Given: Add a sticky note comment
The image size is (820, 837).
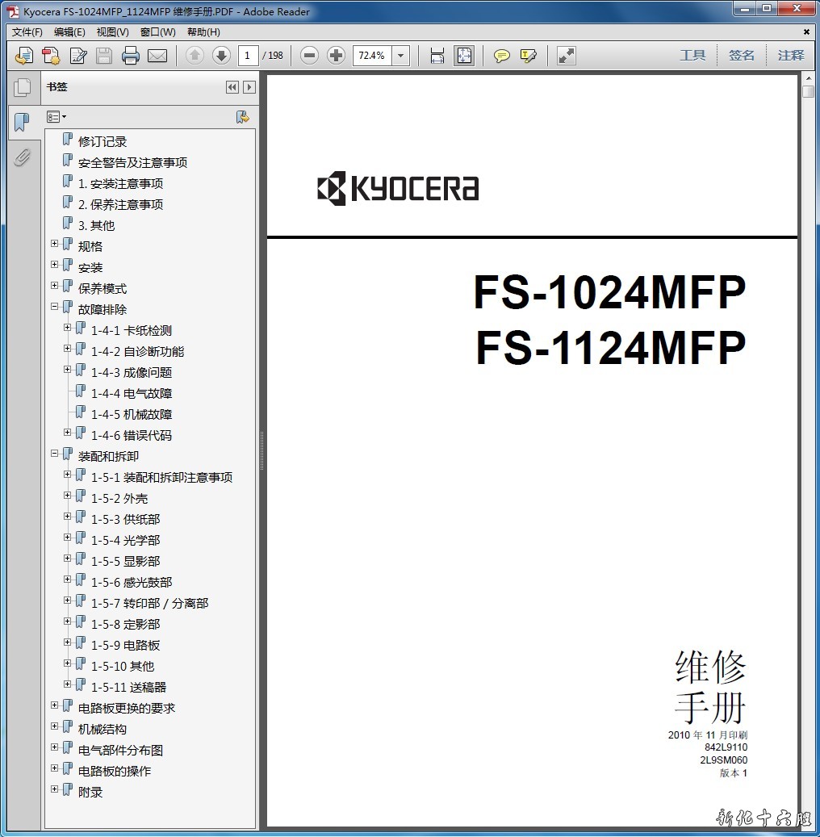Looking at the screenshot, I should tap(502, 56).
